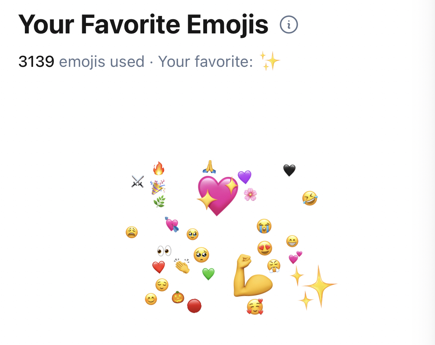Select the party popper emoji
The image size is (435, 345).
point(158,188)
